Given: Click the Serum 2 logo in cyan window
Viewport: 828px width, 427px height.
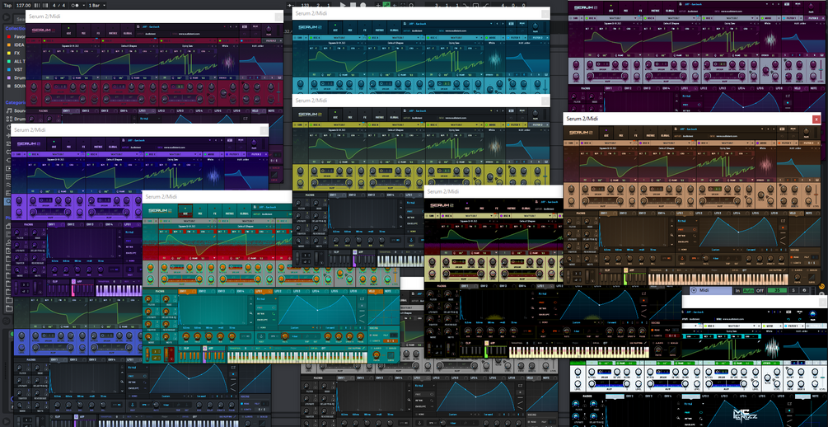Looking at the screenshot, I should tap(310, 27).
